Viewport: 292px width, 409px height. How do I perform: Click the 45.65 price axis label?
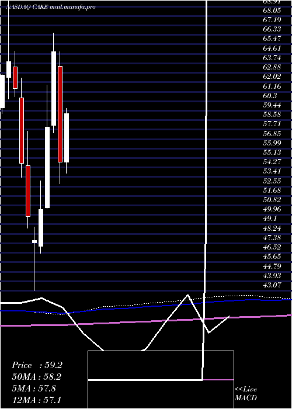(x=272, y=257)
